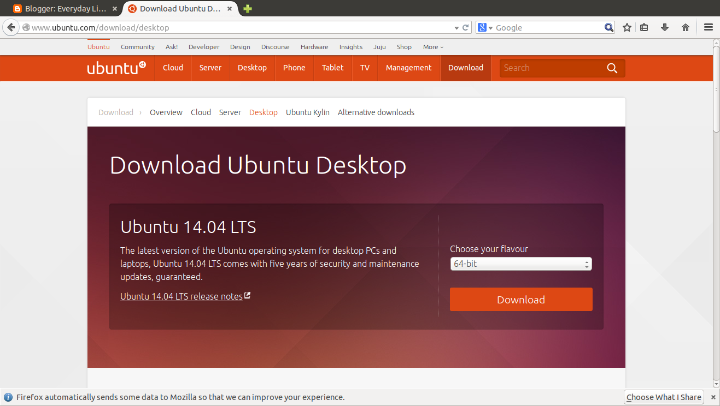Image resolution: width=720 pixels, height=406 pixels.
Task: Open the Tablet section in main nav
Action: [x=332, y=68]
